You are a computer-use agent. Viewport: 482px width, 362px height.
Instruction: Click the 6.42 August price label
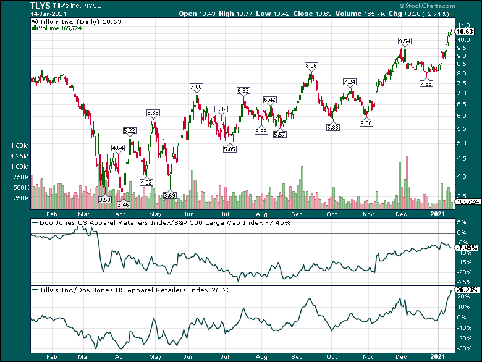pyautogui.click(x=269, y=99)
